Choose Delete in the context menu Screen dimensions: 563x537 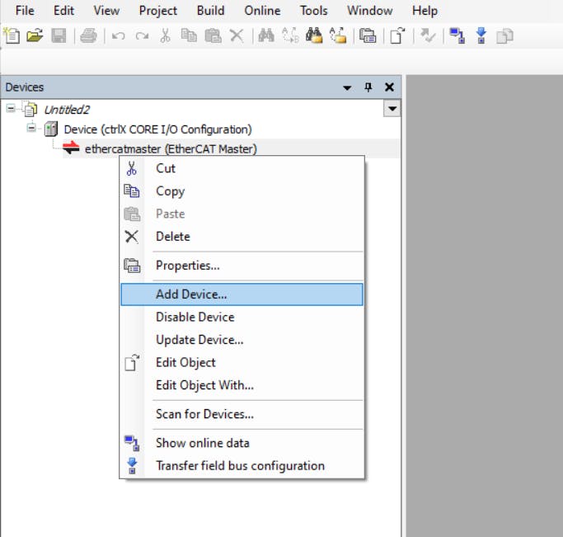point(242,237)
